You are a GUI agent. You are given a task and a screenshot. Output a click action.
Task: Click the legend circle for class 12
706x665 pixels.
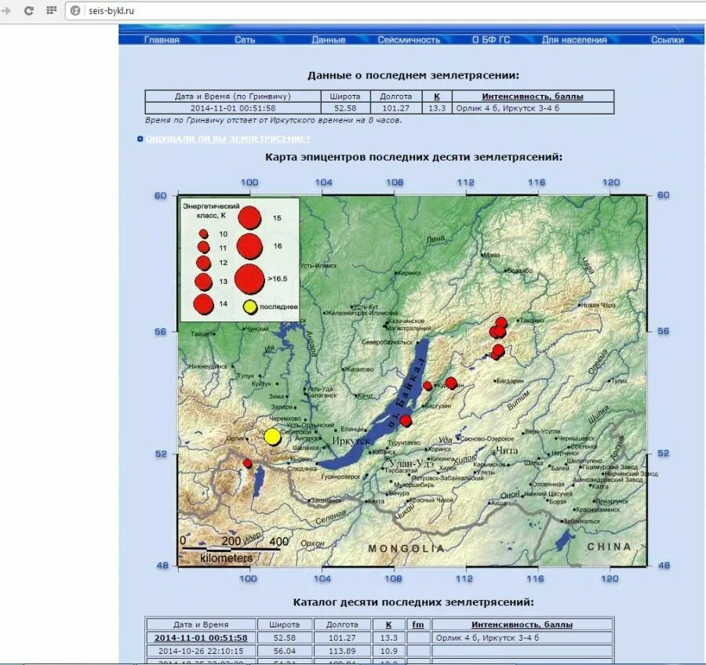coord(203,263)
